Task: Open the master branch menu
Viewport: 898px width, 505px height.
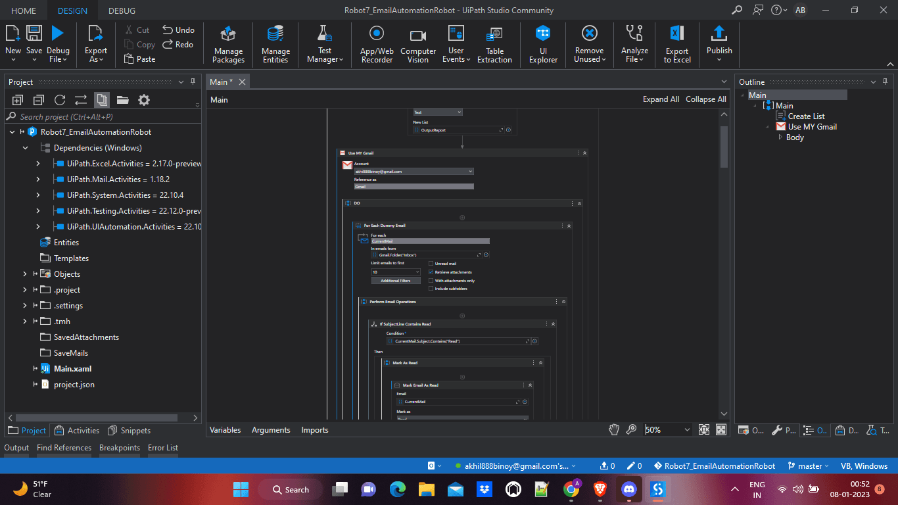Action: 809,466
